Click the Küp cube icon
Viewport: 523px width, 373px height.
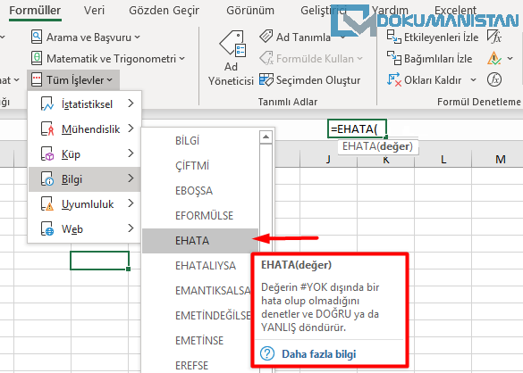[46, 153]
